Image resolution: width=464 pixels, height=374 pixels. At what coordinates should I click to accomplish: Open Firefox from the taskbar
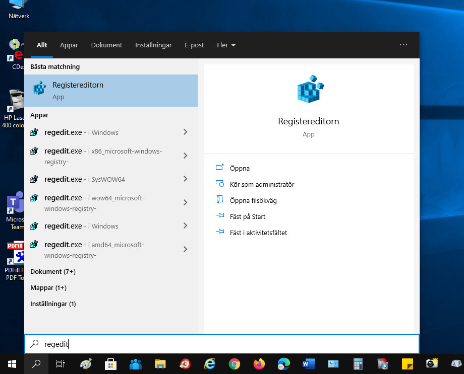pos(259,363)
